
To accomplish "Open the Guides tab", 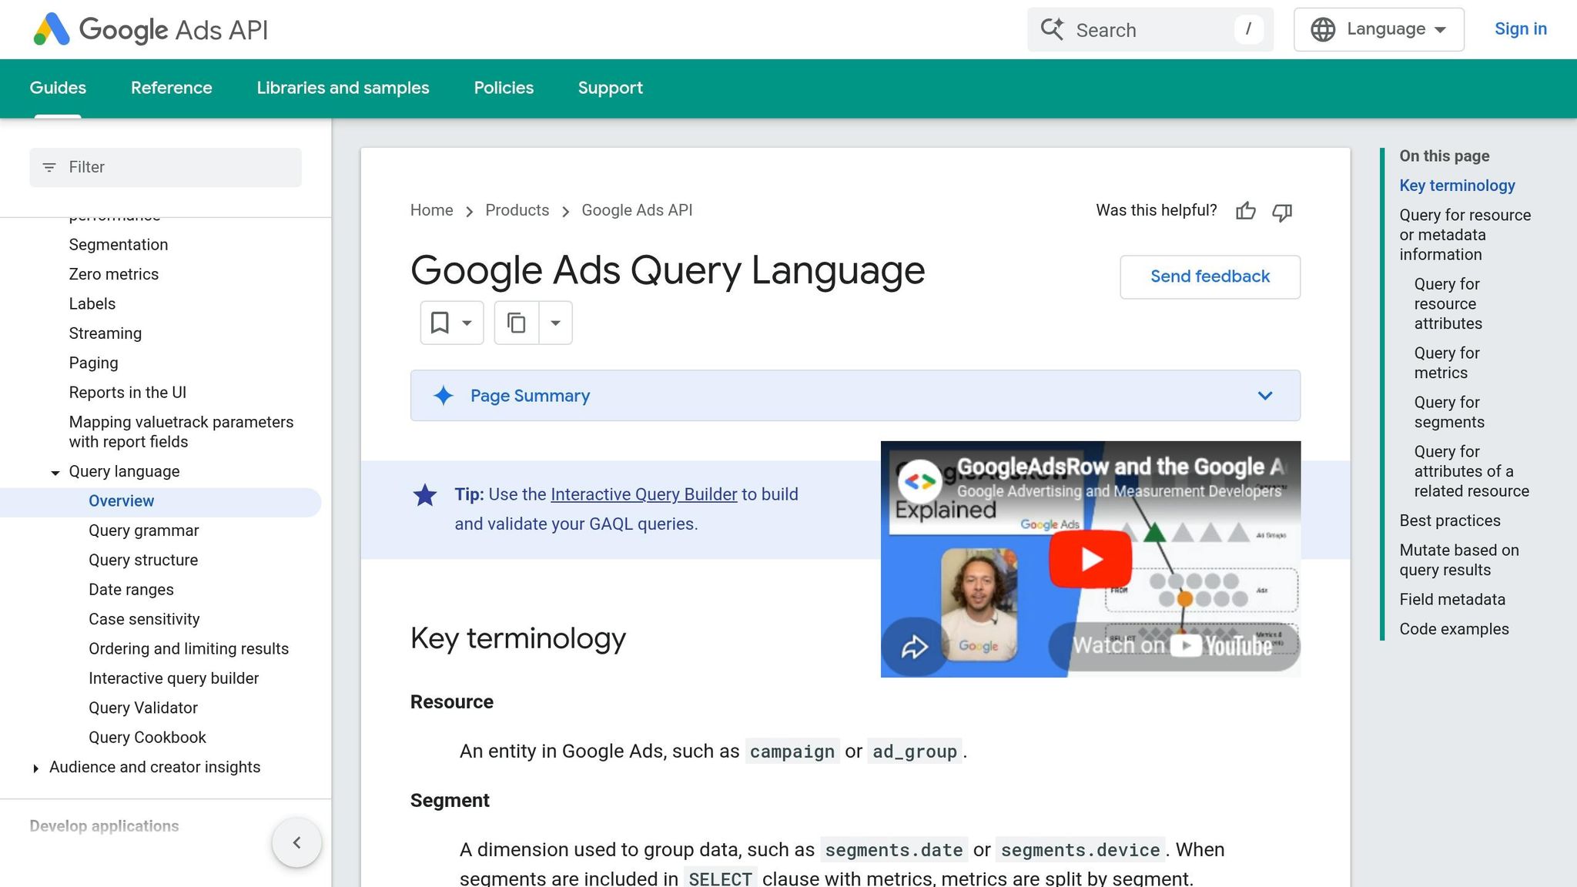I will (58, 88).
